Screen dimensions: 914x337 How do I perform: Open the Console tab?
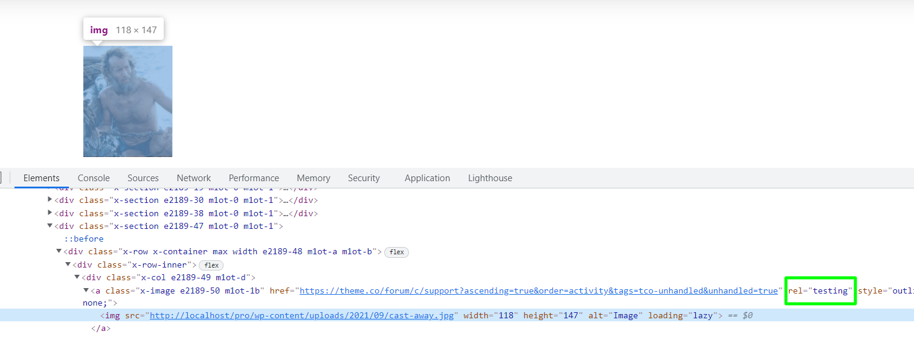pos(94,178)
